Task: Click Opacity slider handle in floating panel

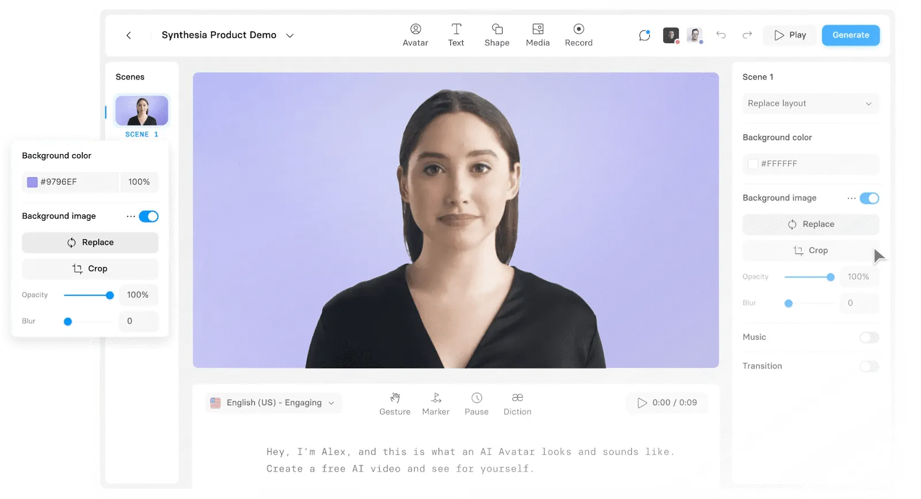Action: point(109,295)
